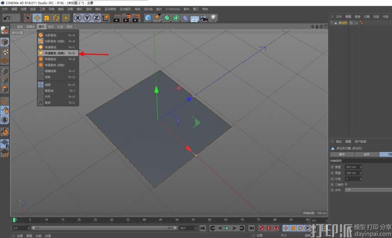Choose Wireframe N~H option
Screen dimensions: 392x238
point(58,85)
